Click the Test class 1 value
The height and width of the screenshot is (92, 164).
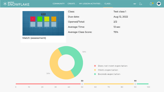[120, 11]
